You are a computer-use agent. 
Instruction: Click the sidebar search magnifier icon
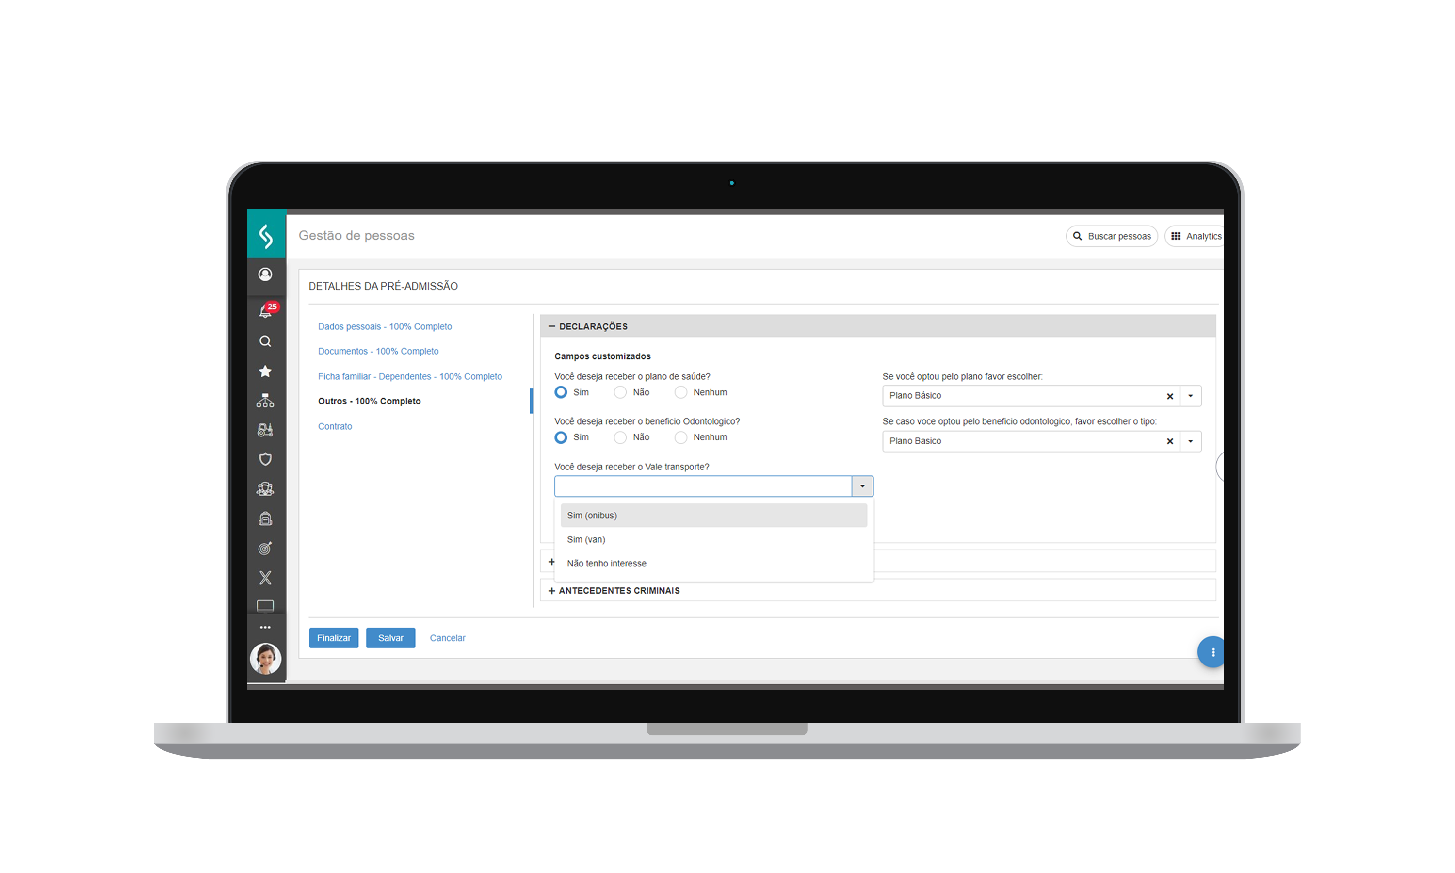click(x=265, y=341)
